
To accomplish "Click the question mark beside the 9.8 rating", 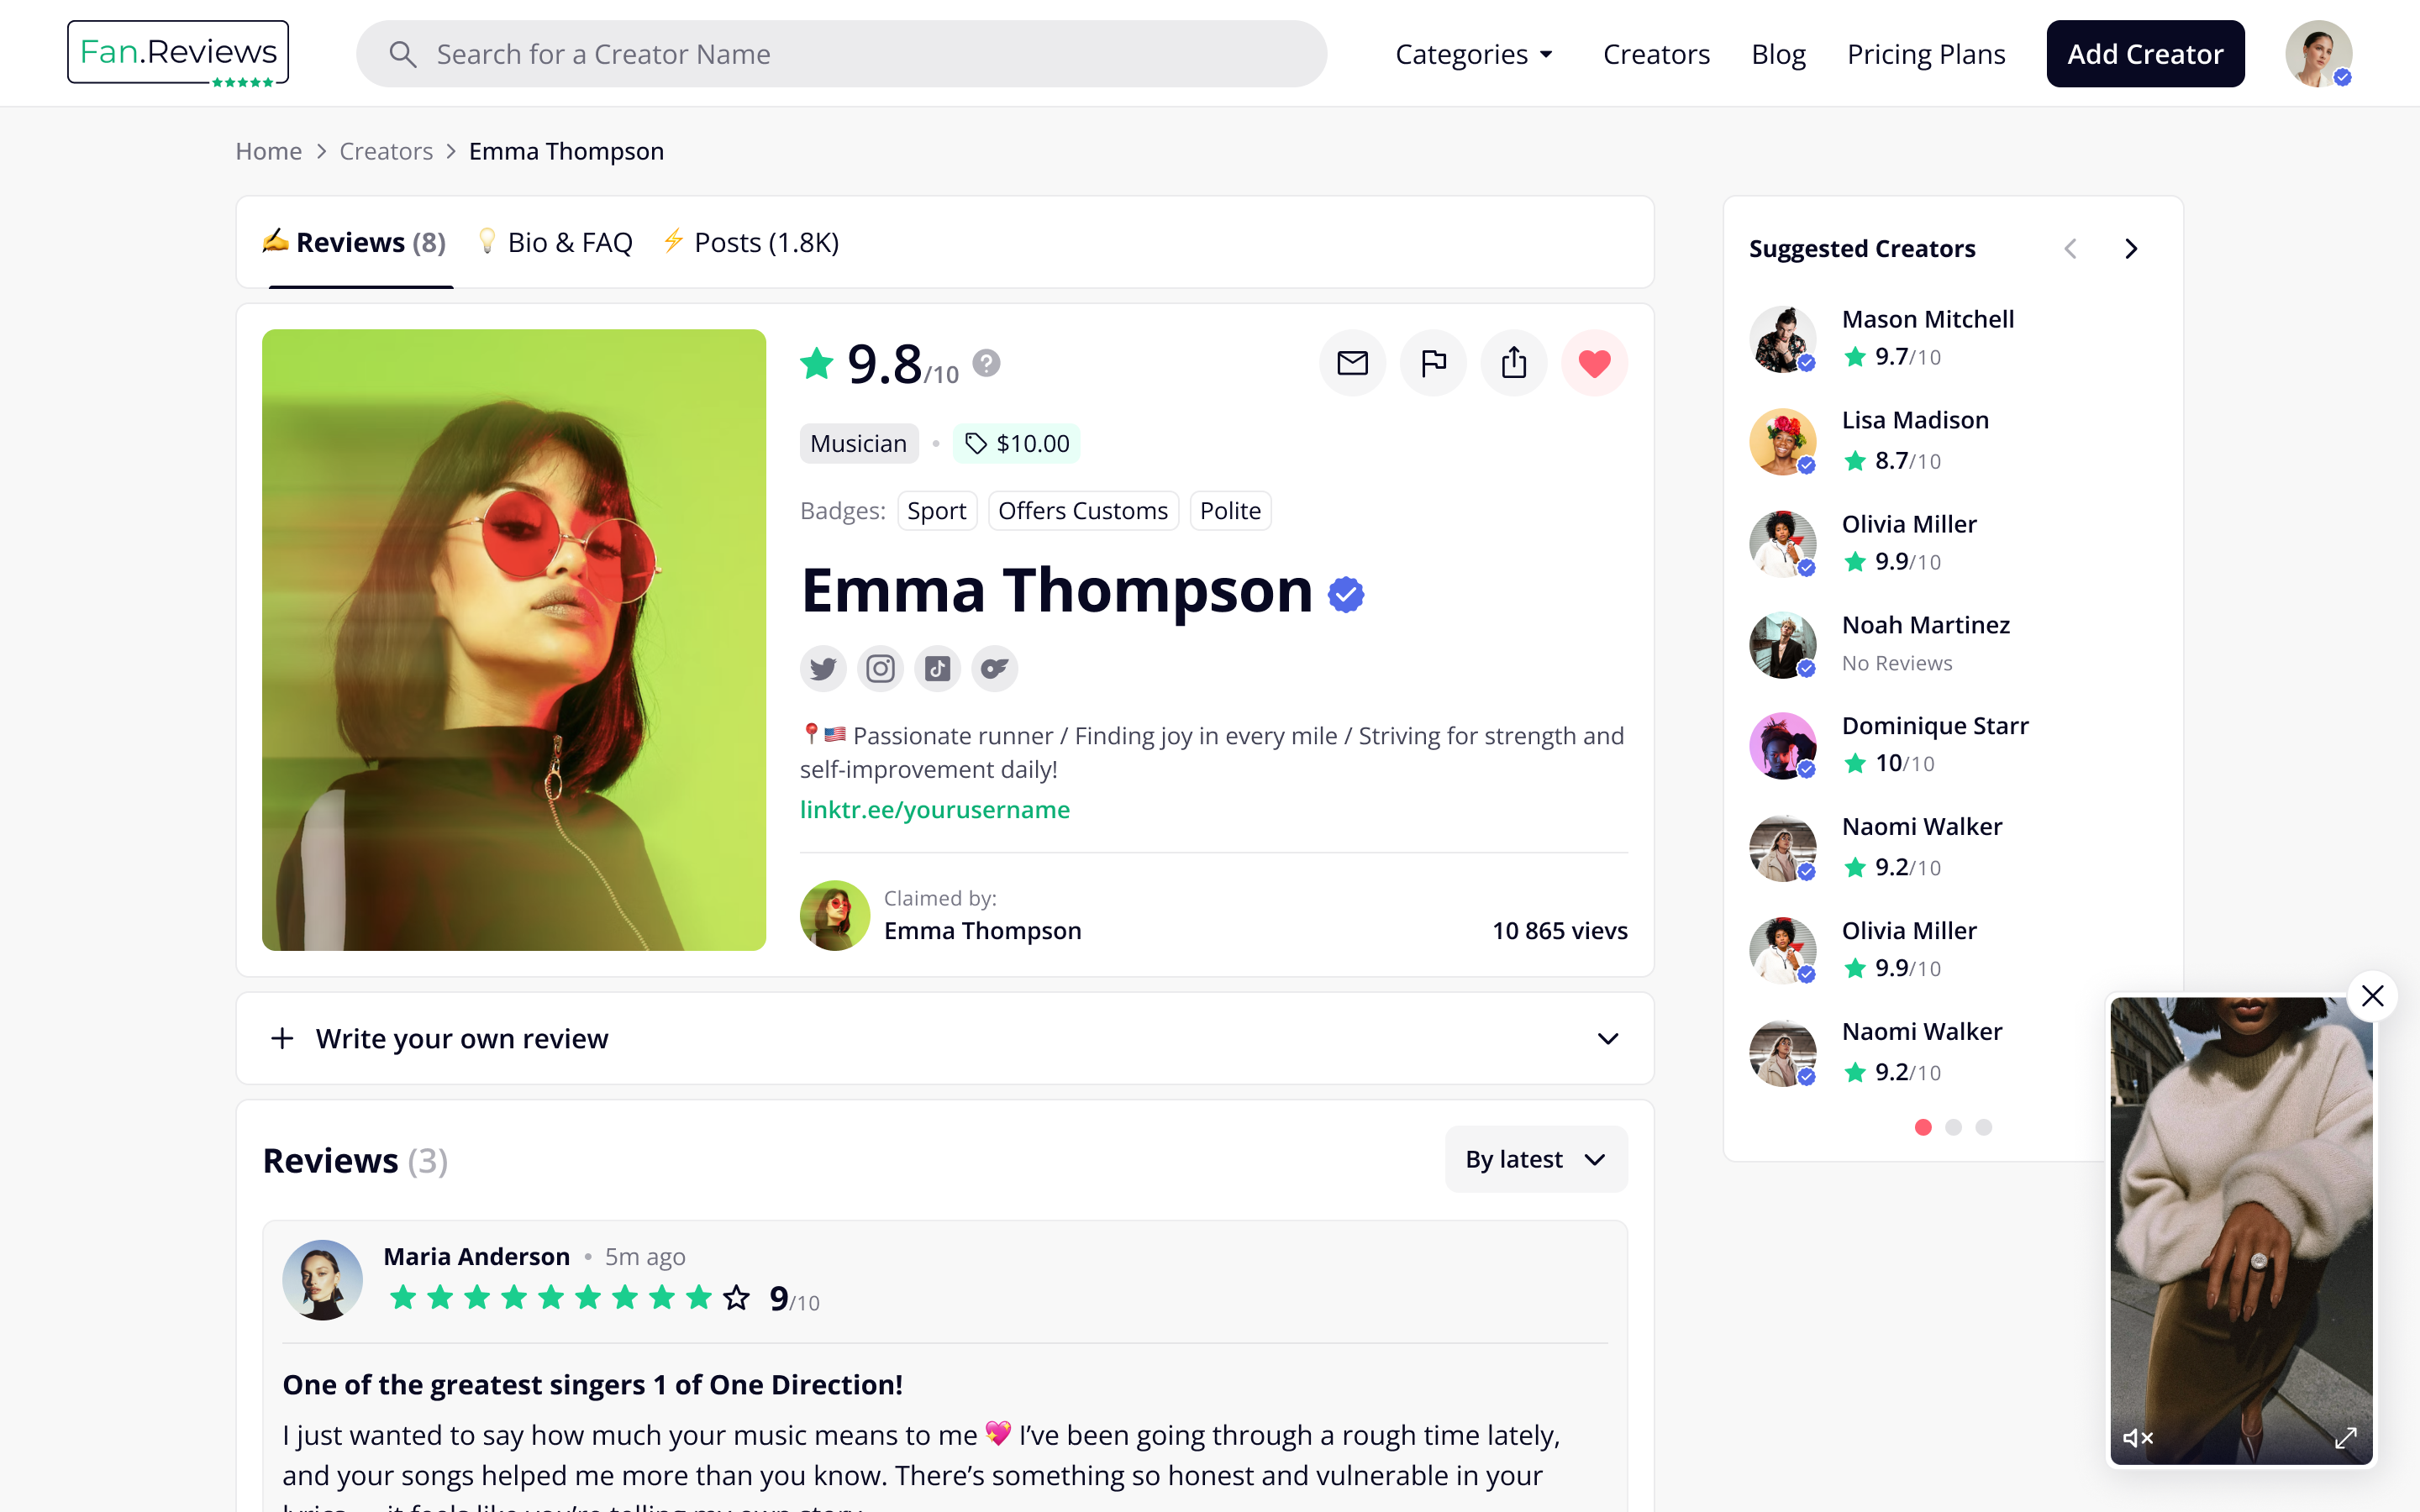I will tap(989, 363).
